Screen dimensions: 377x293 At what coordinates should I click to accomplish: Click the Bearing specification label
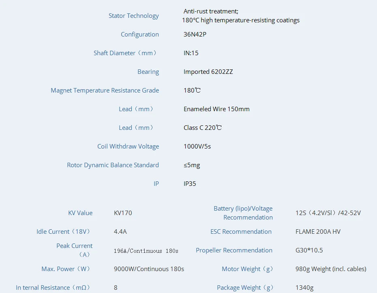click(x=148, y=71)
